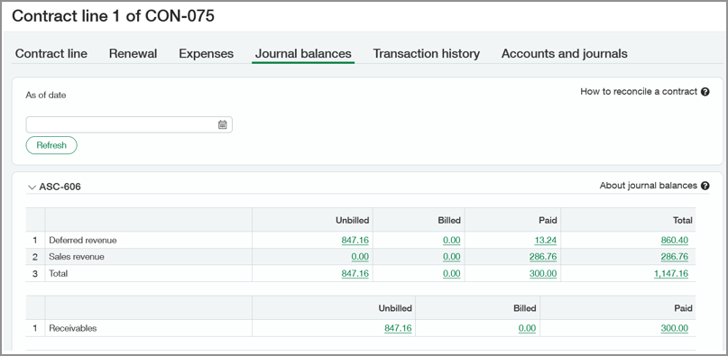The image size is (728, 356).
Task: Open Sales revenue Billed 0.00 amount
Action: pos(451,257)
